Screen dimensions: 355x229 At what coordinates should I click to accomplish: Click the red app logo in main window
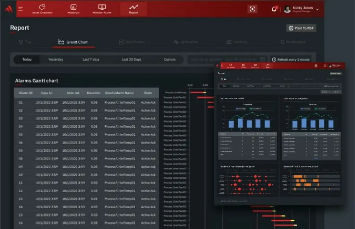(x=9, y=9)
